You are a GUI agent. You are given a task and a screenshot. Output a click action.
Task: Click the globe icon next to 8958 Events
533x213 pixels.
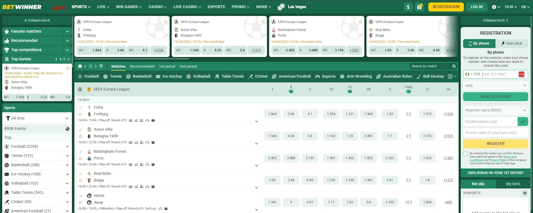point(67,128)
